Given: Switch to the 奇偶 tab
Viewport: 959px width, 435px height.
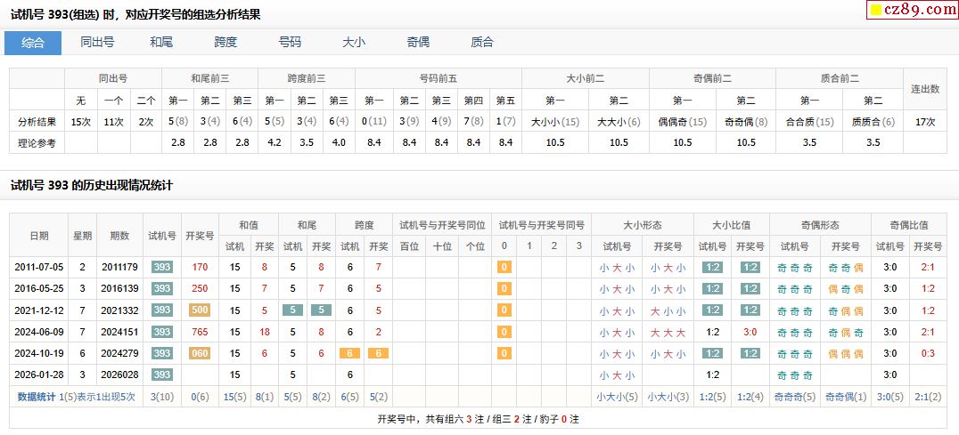Looking at the screenshot, I should point(418,43).
